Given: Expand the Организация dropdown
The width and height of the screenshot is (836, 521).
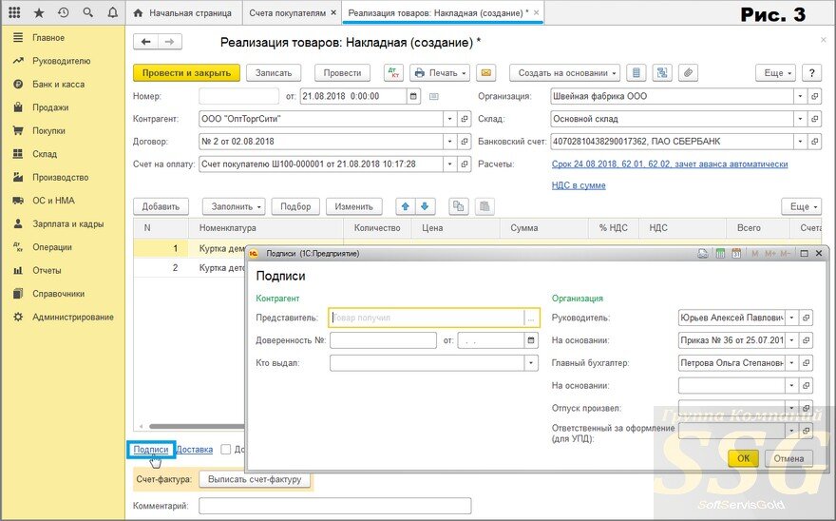Looking at the screenshot, I should [x=800, y=96].
